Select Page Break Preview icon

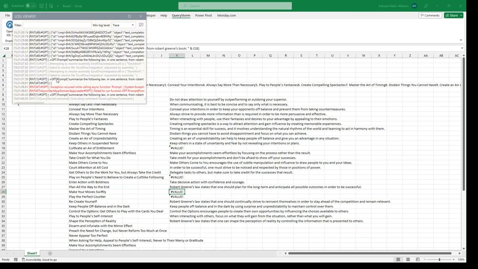tap(418, 259)
